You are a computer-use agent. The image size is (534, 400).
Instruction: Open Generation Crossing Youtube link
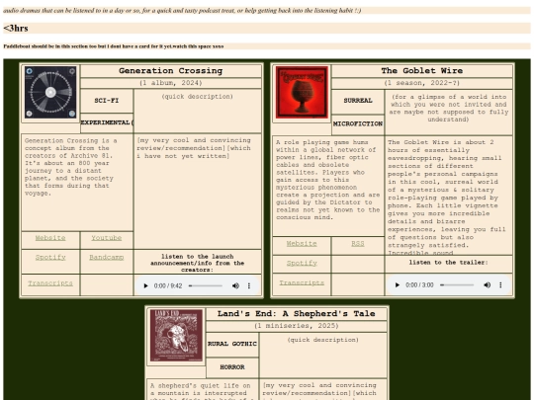click(106, 238)
